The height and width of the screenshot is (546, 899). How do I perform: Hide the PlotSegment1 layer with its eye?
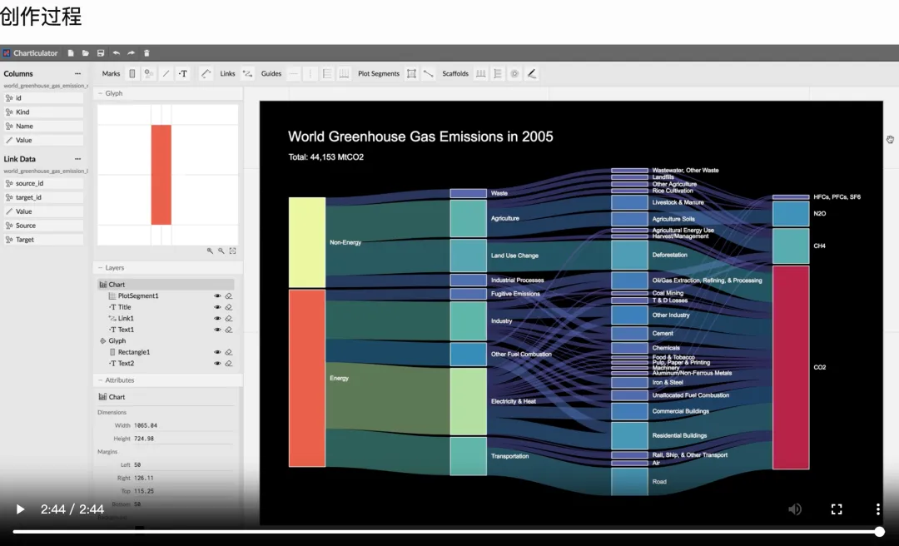click(x=217, y=296)
